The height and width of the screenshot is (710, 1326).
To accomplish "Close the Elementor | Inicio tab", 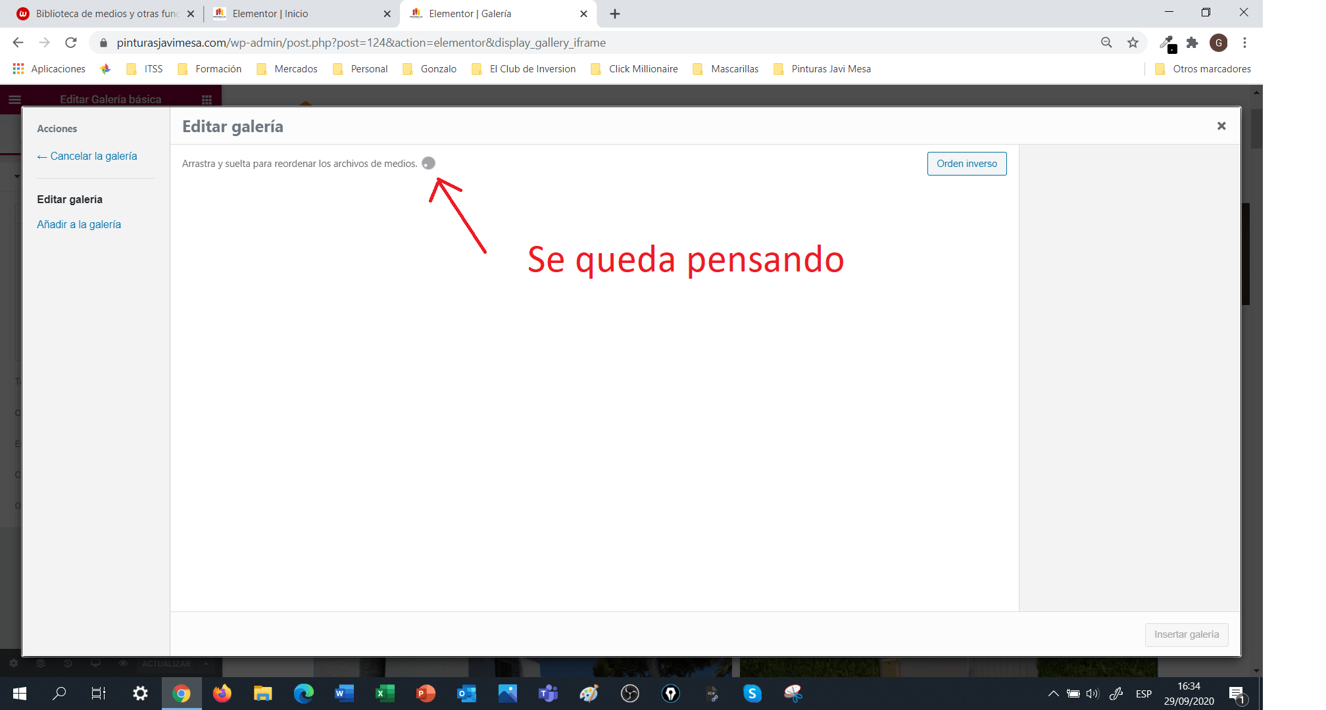I will point(387,14).
